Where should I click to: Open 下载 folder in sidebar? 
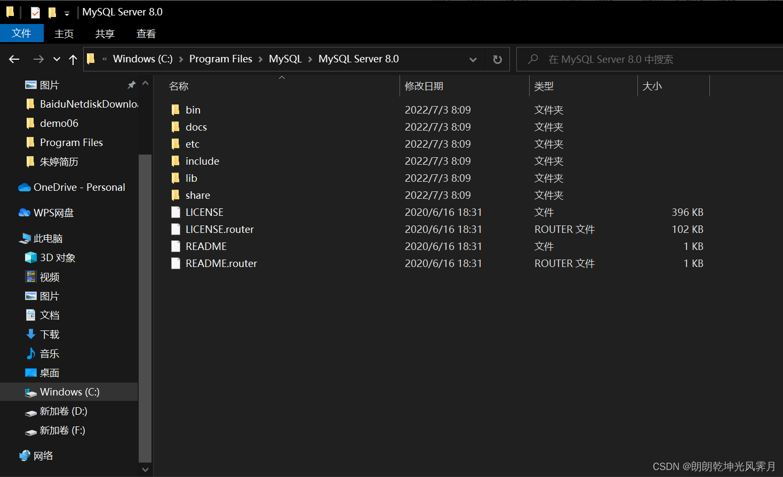43,334
